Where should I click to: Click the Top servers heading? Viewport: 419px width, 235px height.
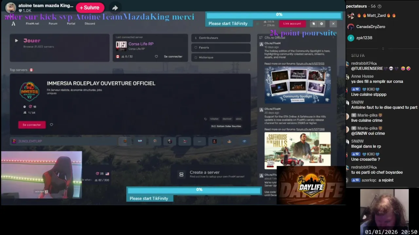[18, 70]
